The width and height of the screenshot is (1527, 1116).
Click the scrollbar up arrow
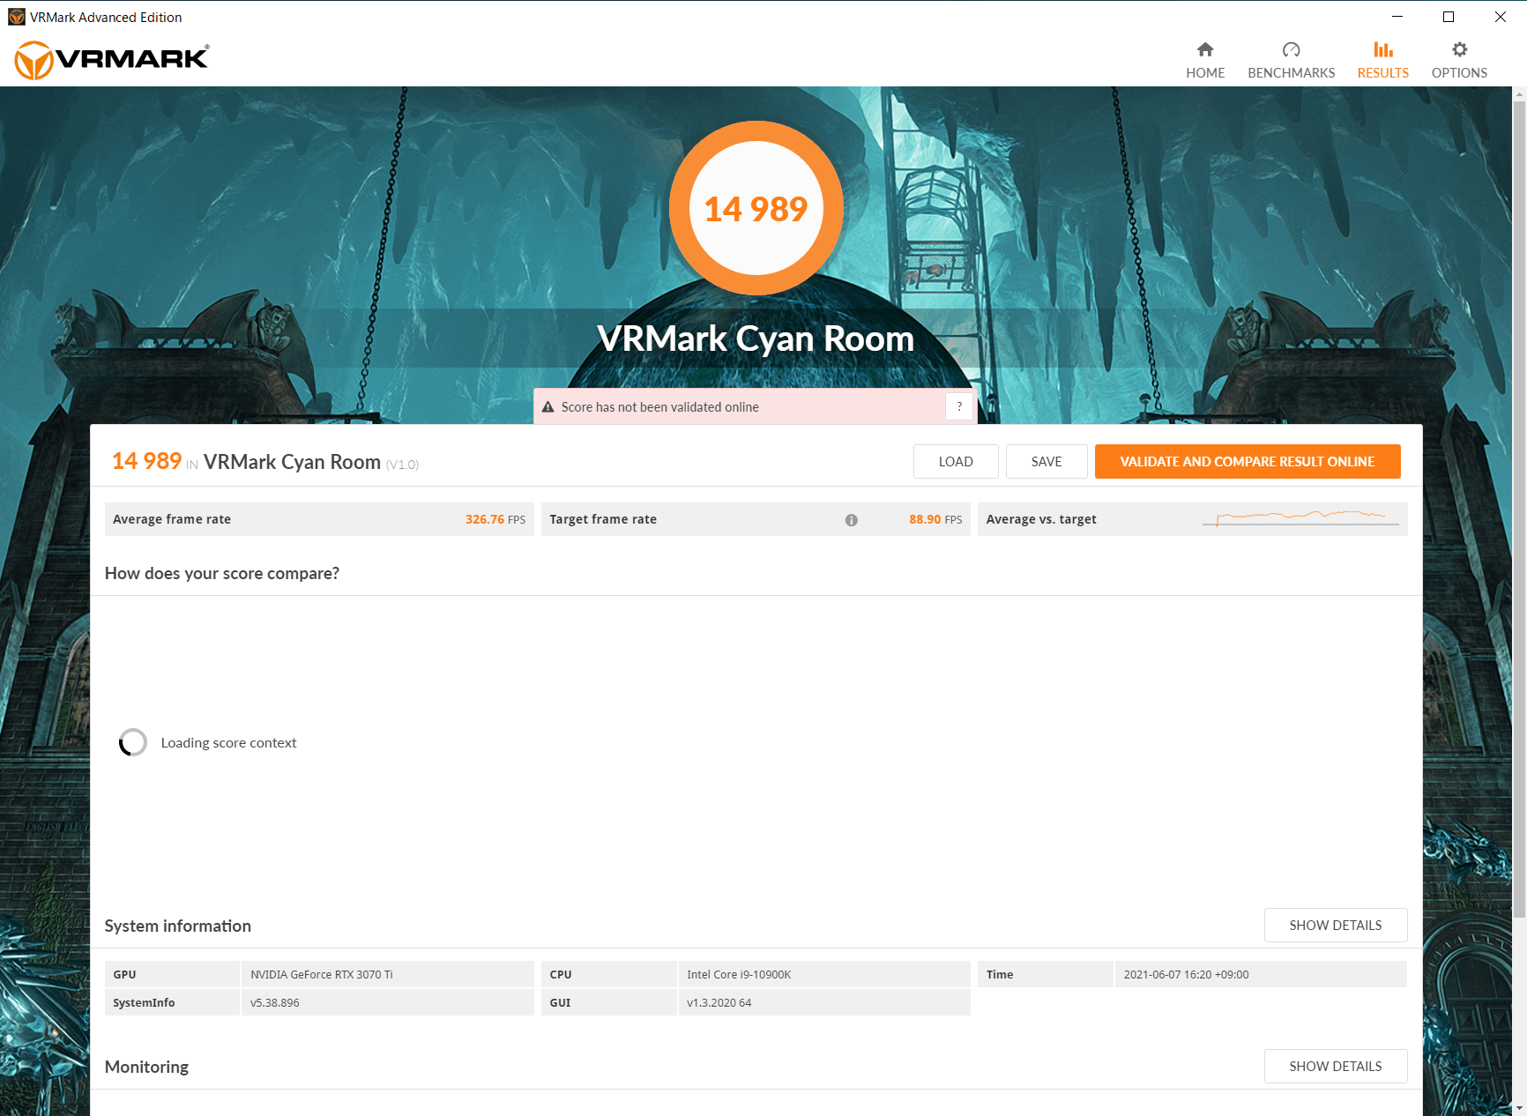1519,93
